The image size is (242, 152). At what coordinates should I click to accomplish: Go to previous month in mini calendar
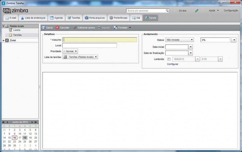click(7, 122)
